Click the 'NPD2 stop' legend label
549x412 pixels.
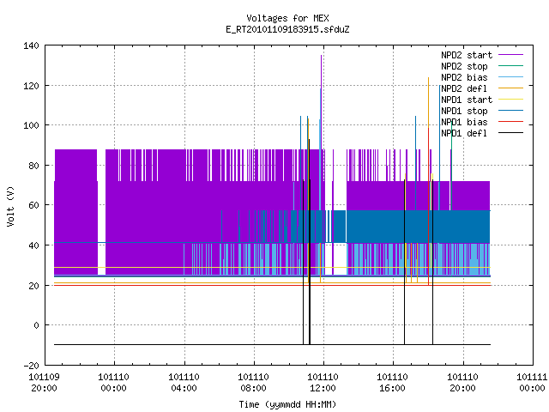coord(464,66)
